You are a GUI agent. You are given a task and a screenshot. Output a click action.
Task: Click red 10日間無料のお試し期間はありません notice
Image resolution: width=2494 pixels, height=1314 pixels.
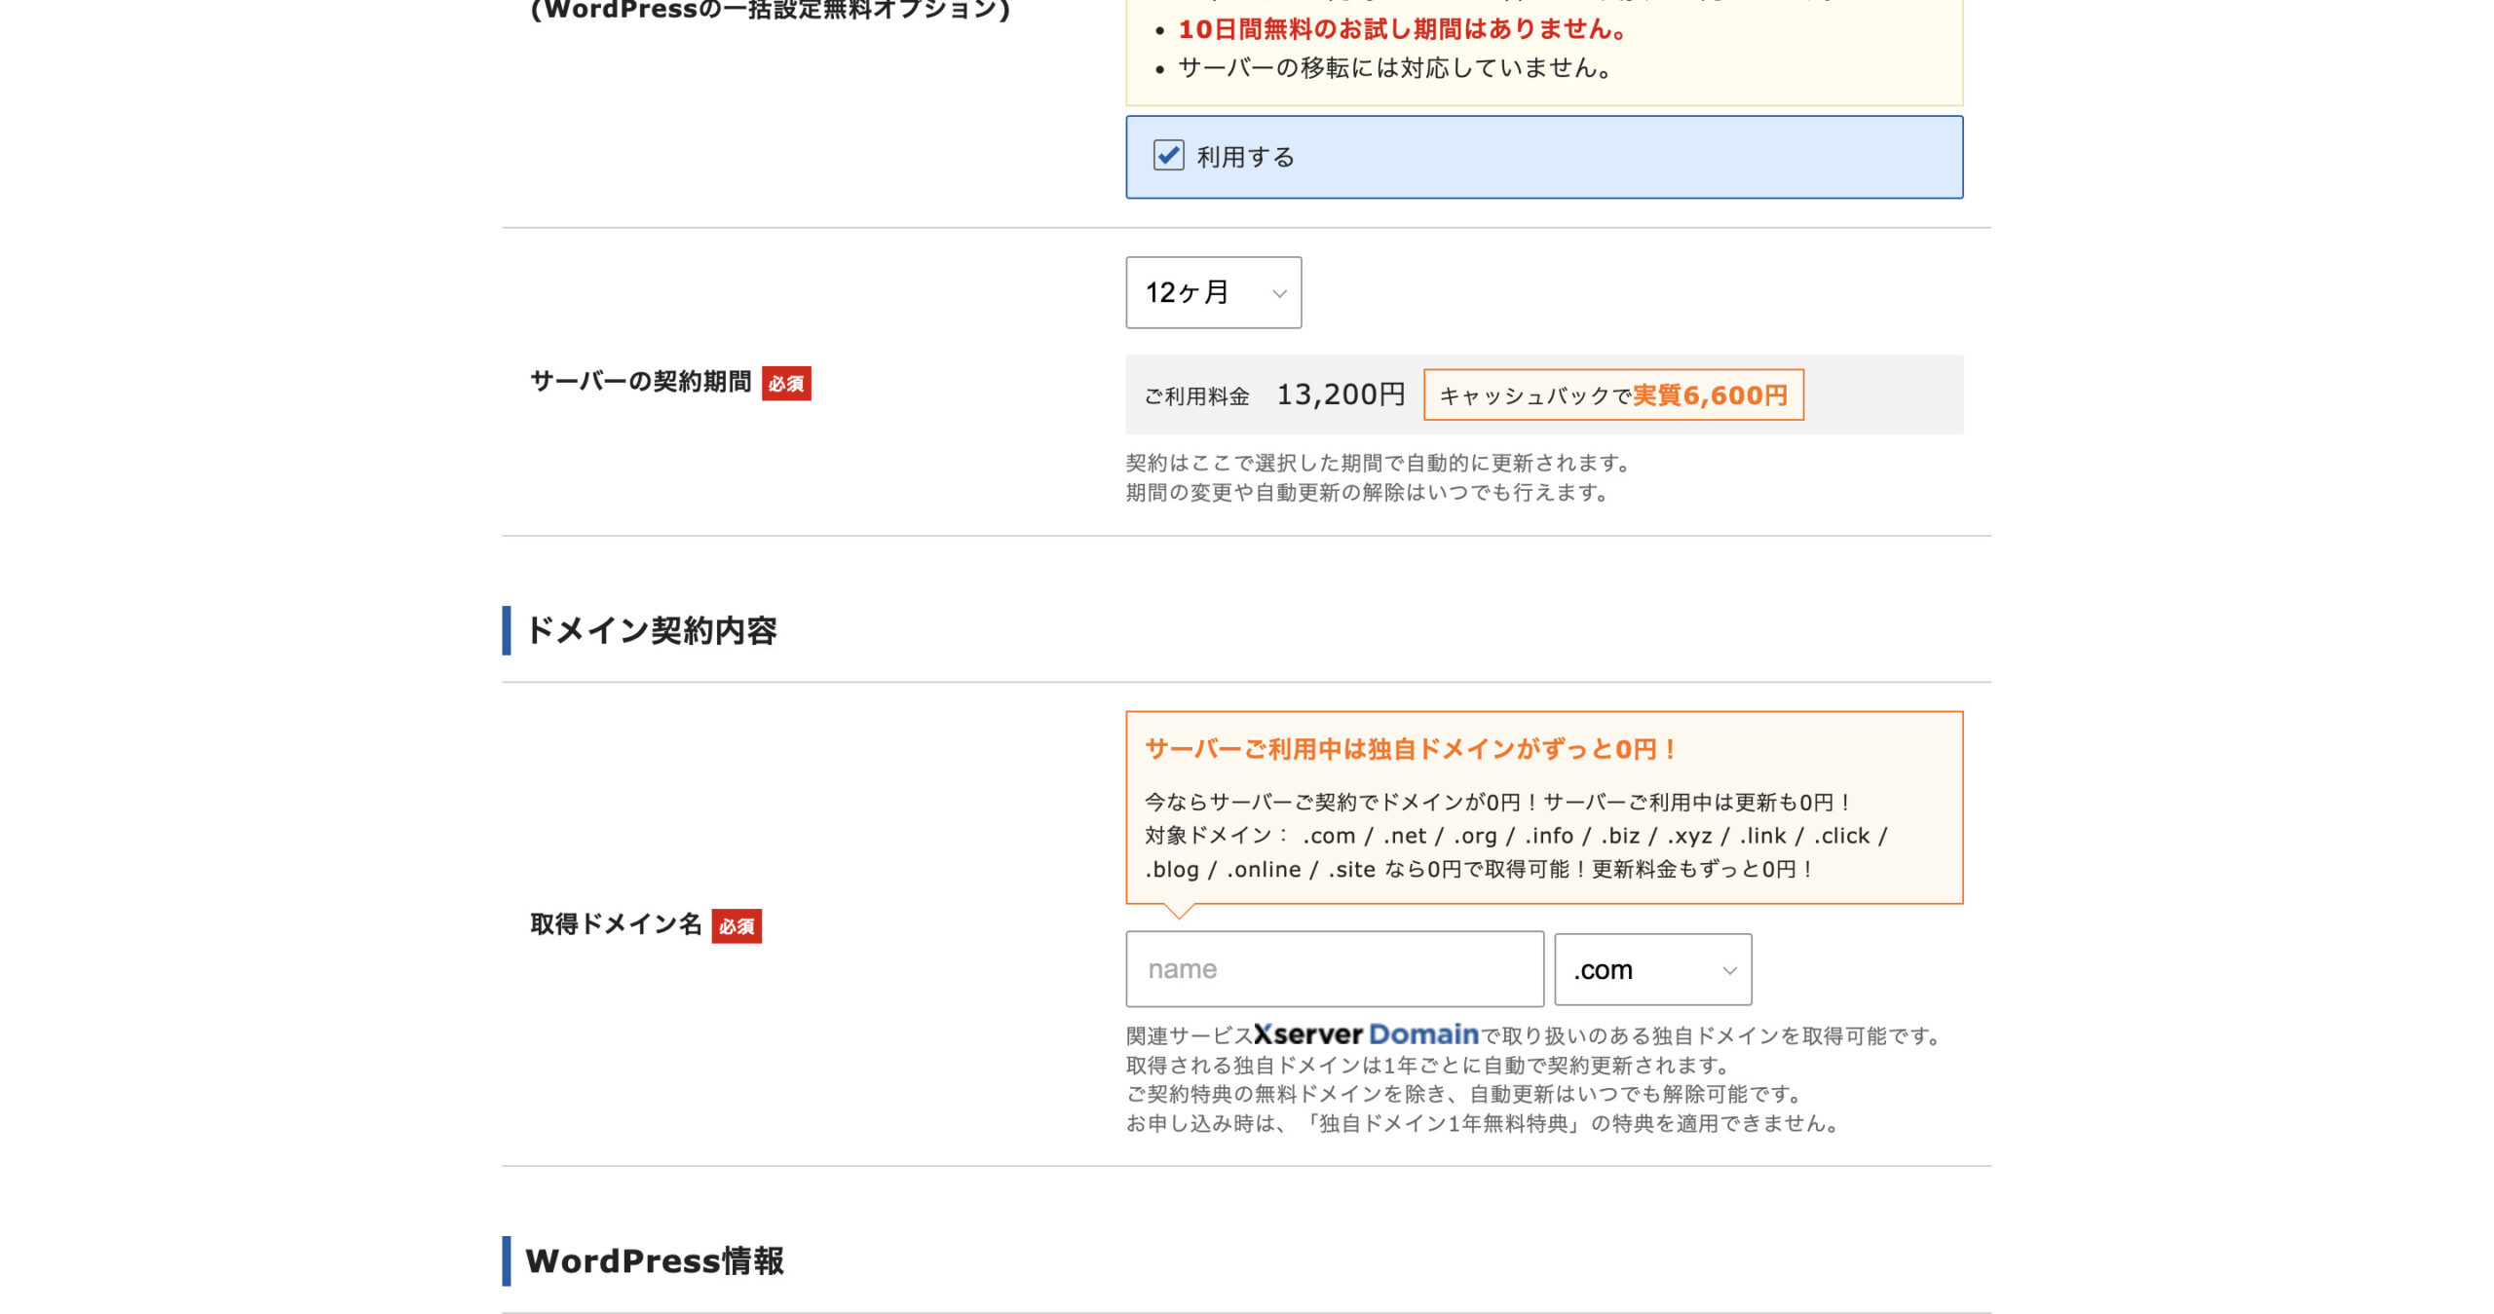1403,29
